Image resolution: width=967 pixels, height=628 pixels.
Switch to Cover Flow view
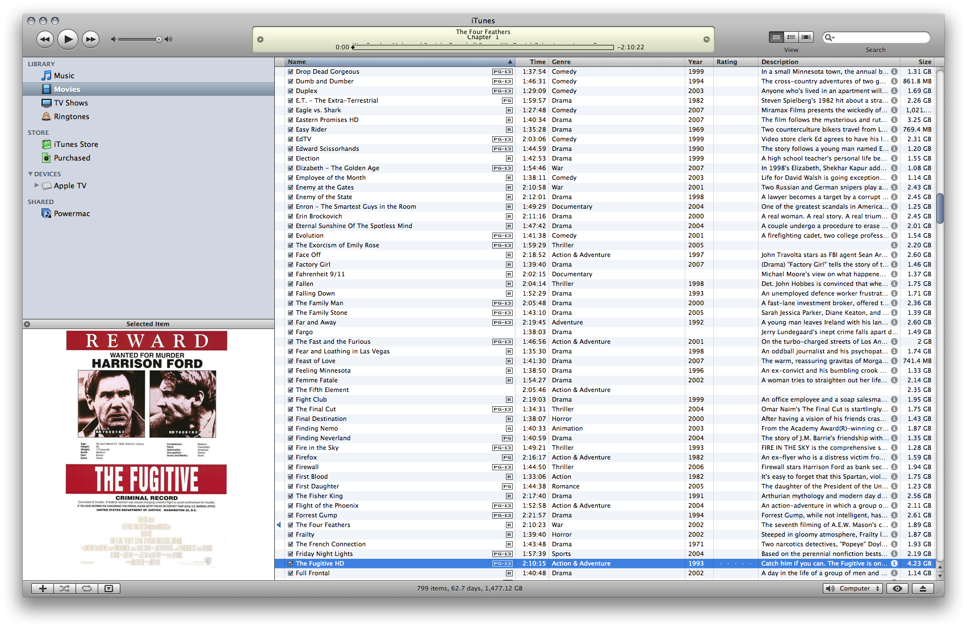pyautogui.click(x=806, y=37)
